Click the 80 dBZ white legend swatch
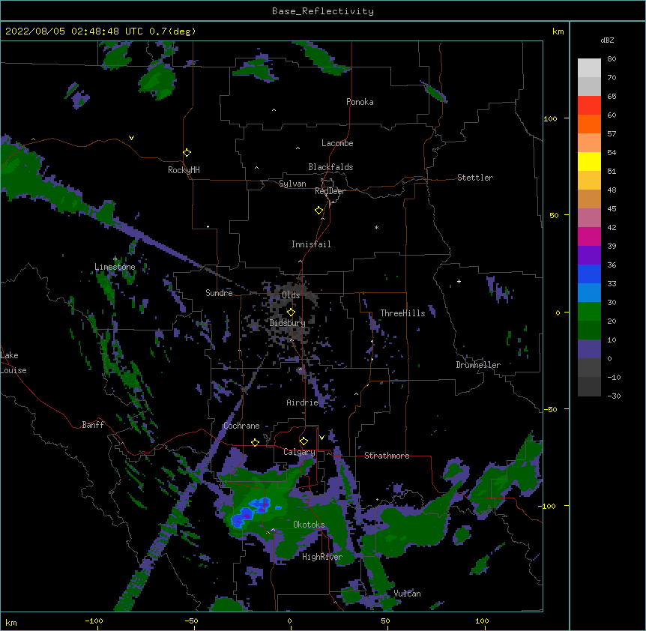 (x=589, y=68)
